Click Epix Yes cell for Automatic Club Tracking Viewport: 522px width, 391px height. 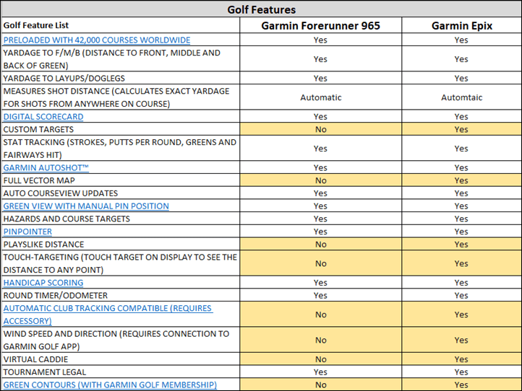(x=462, y=315)
